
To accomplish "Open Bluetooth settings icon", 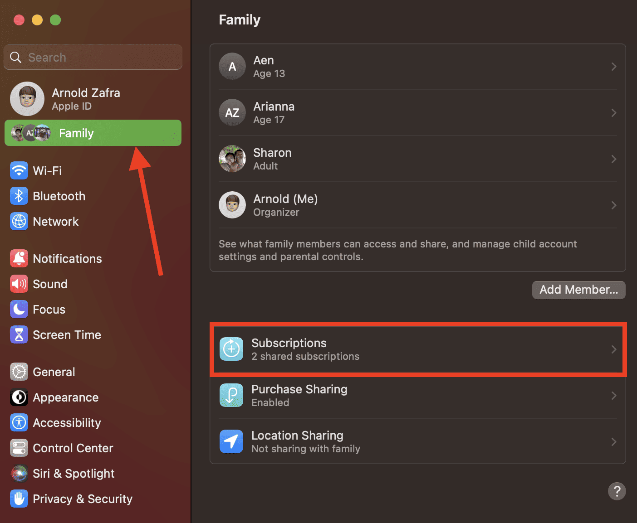I will tap(19, 196).
